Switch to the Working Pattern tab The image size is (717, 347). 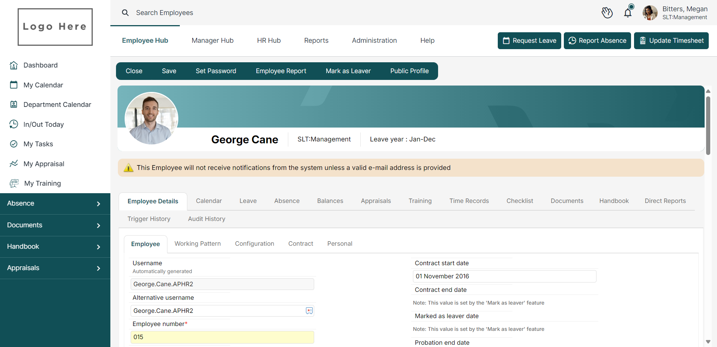pyautogui.click(x=197, y=244)
